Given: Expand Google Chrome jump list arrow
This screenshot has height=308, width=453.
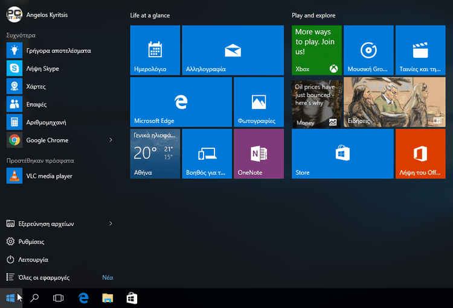Looking at the screenshot, I should pos(111,140).
